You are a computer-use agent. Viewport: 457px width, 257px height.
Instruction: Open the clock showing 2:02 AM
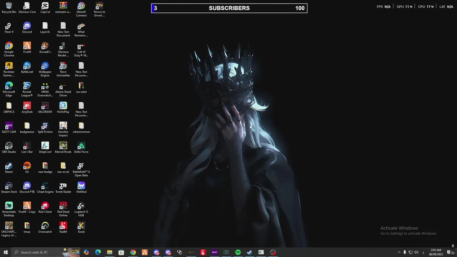click(436, 252)
